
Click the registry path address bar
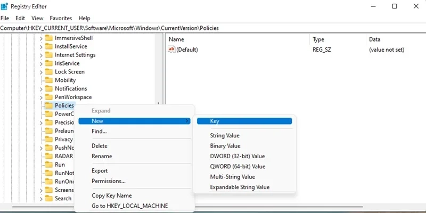click(x=213, y=28)
